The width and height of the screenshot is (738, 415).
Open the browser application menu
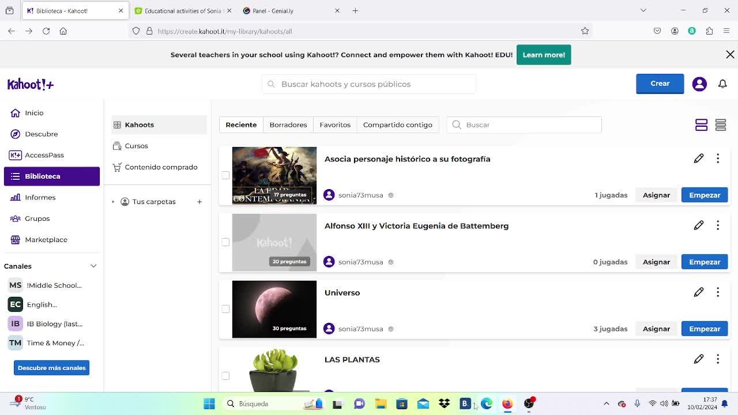pos(726,31)
